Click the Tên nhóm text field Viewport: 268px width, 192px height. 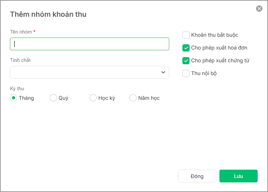coord(90,44)
